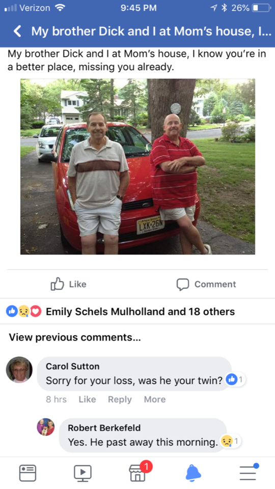Tap Carol Sutton's name
This screenshot has width=275, height=489.
pos(72,366)
